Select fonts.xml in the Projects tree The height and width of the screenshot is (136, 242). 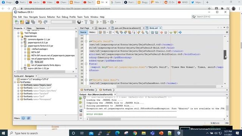point(39,62)
